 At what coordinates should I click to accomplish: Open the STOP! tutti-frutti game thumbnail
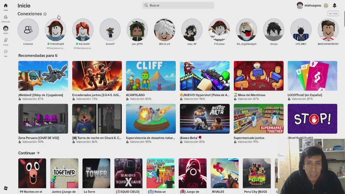click(x=312, y=119)
